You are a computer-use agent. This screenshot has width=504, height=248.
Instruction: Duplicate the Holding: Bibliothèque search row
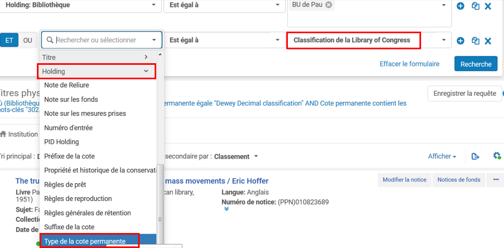tap(475, 6)
